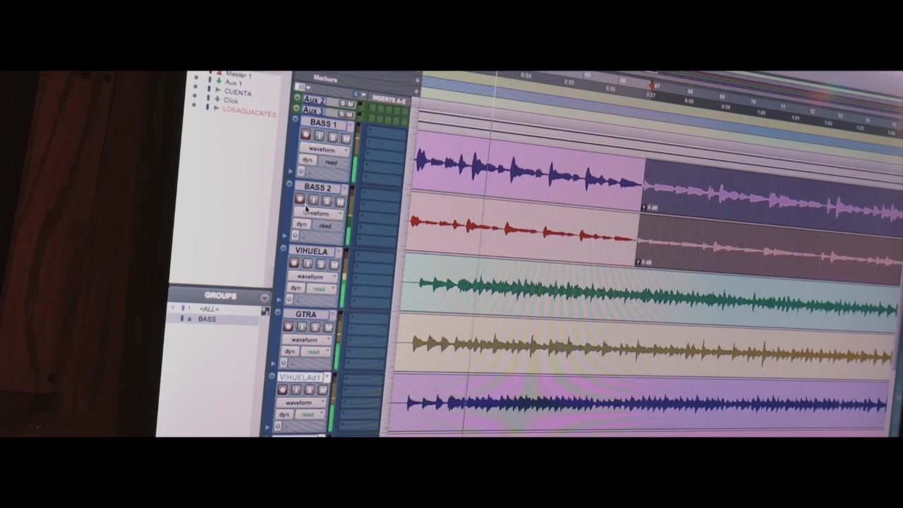Click the dyn button on BASS 2
Viewport: 903px width, 508px height.
(x=302, y=224)
